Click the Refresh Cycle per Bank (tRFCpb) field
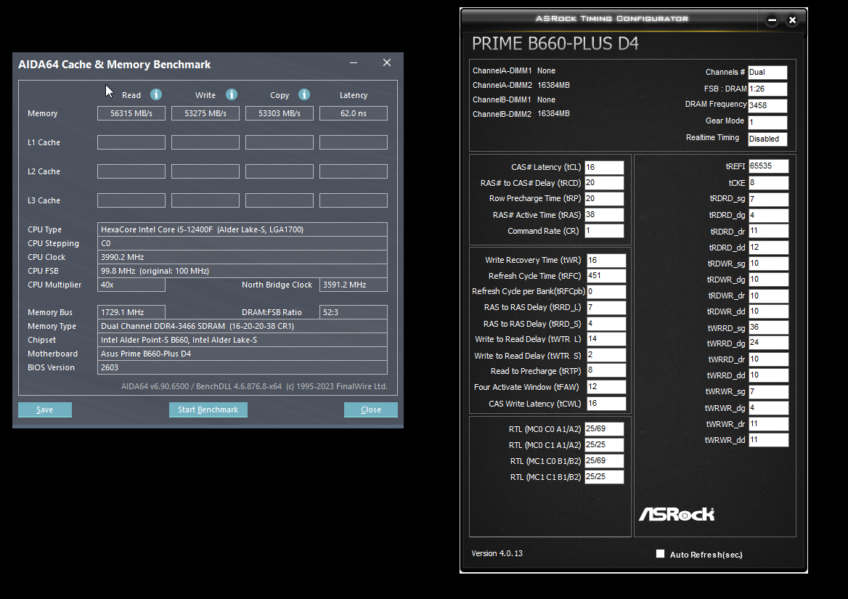This screenshot has height=599, width=848. coord(606,292)
